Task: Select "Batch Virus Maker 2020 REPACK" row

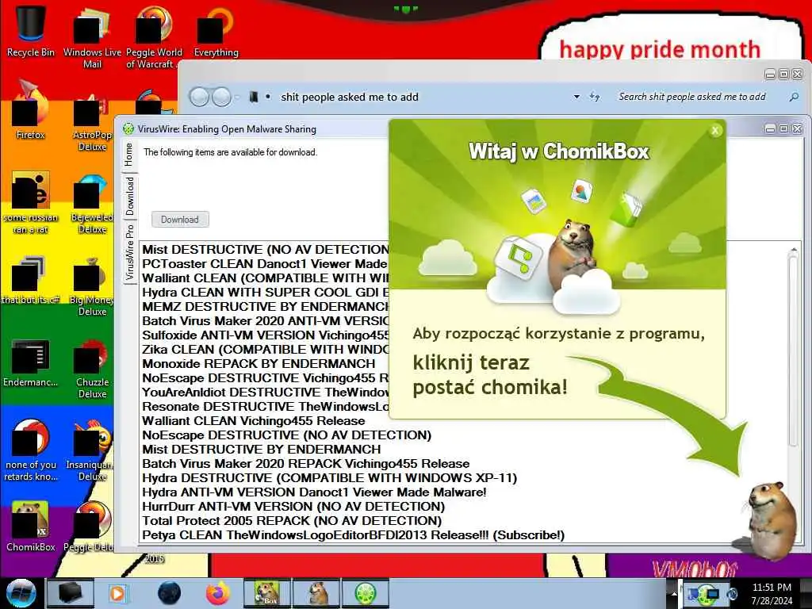Action: click(306, 463)
